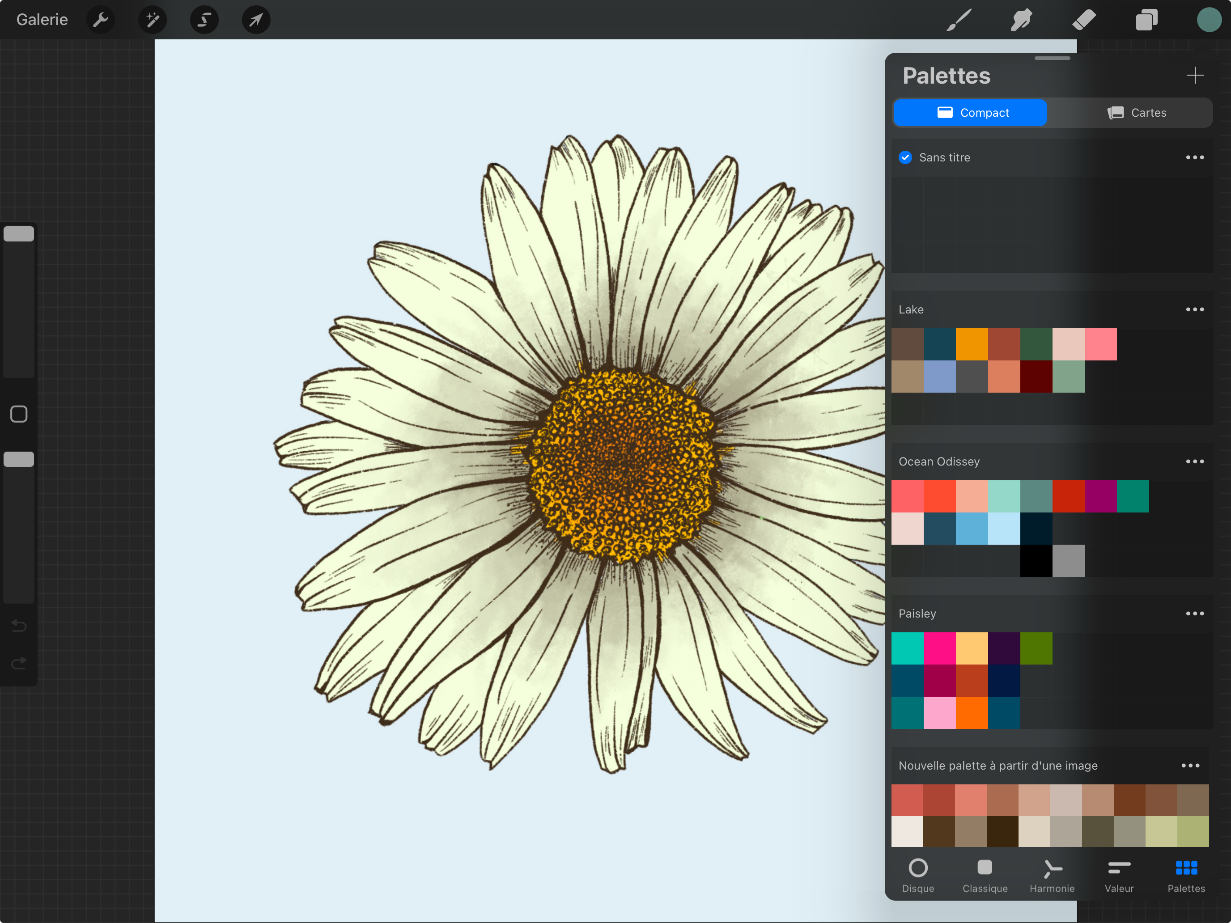Screen dimensions: 1231x923
Task: Switch palette view to Cartes
Action: [1136, 113]
